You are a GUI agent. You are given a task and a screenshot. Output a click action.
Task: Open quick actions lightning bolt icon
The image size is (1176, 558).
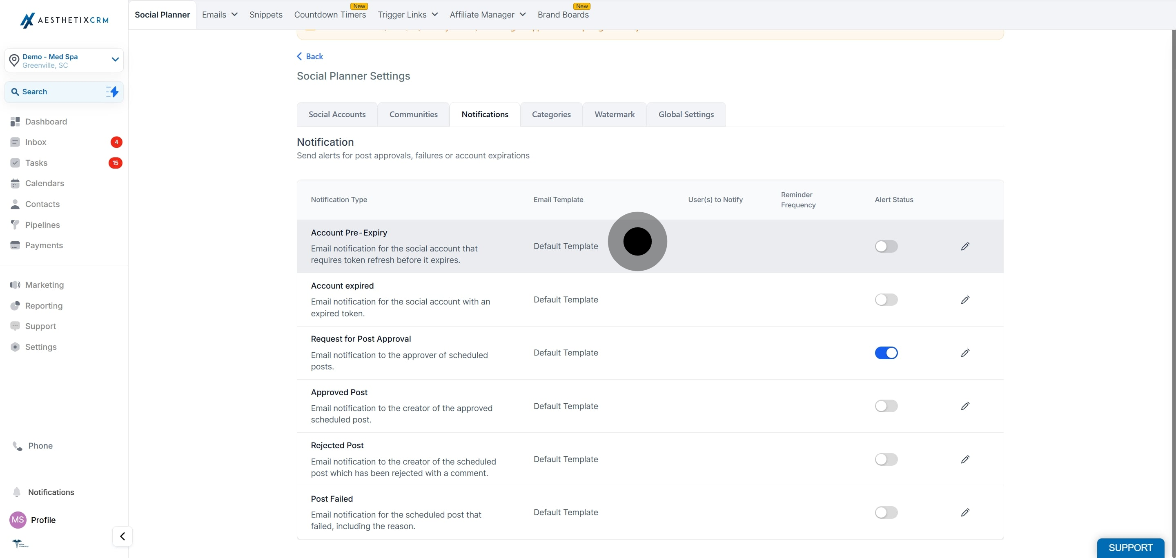(x=112, y=92)
